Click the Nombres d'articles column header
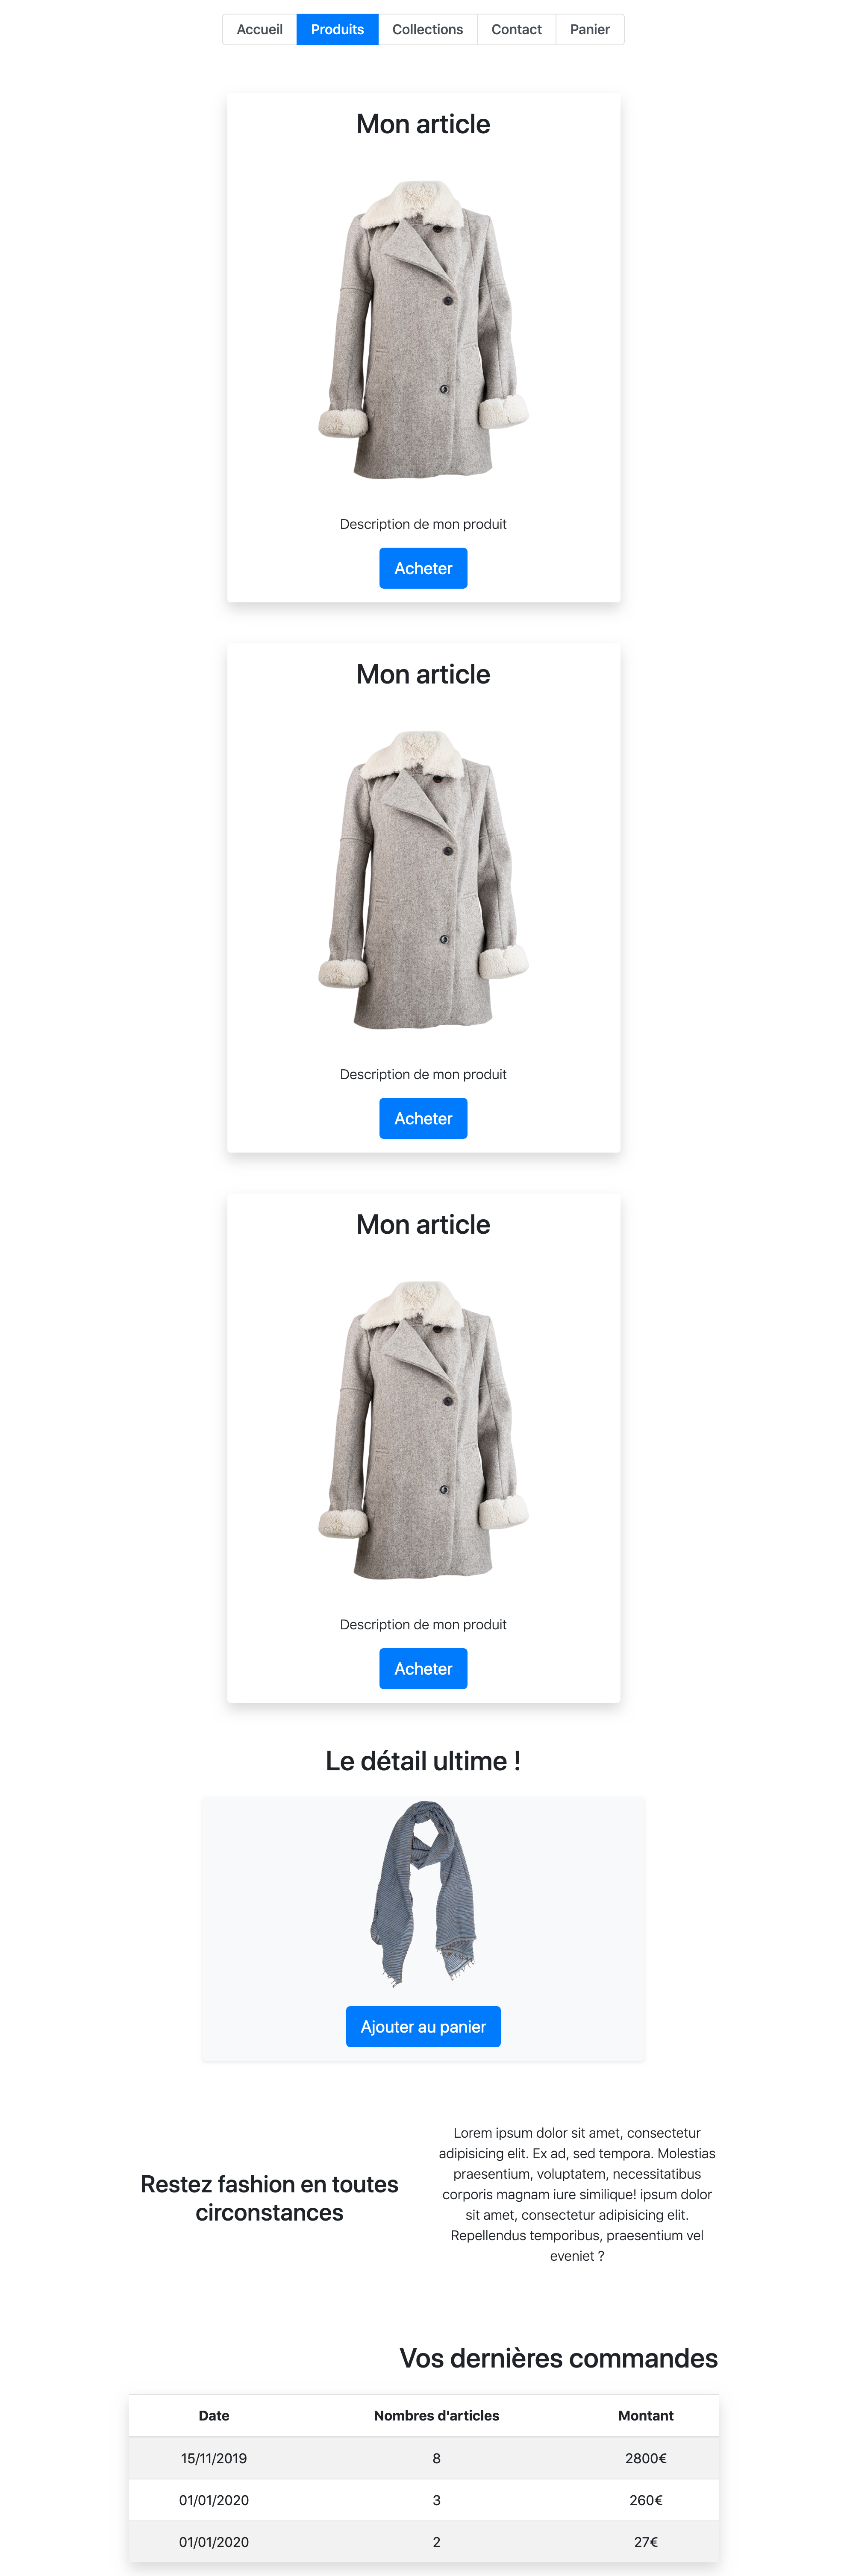Viewport: 847px width, 2576px height. point(436,2415)
